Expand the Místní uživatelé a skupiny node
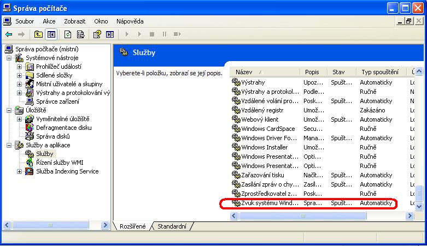The height and width of the screenshot is (246, 427). pyautogui.click(x=20, y=84)
